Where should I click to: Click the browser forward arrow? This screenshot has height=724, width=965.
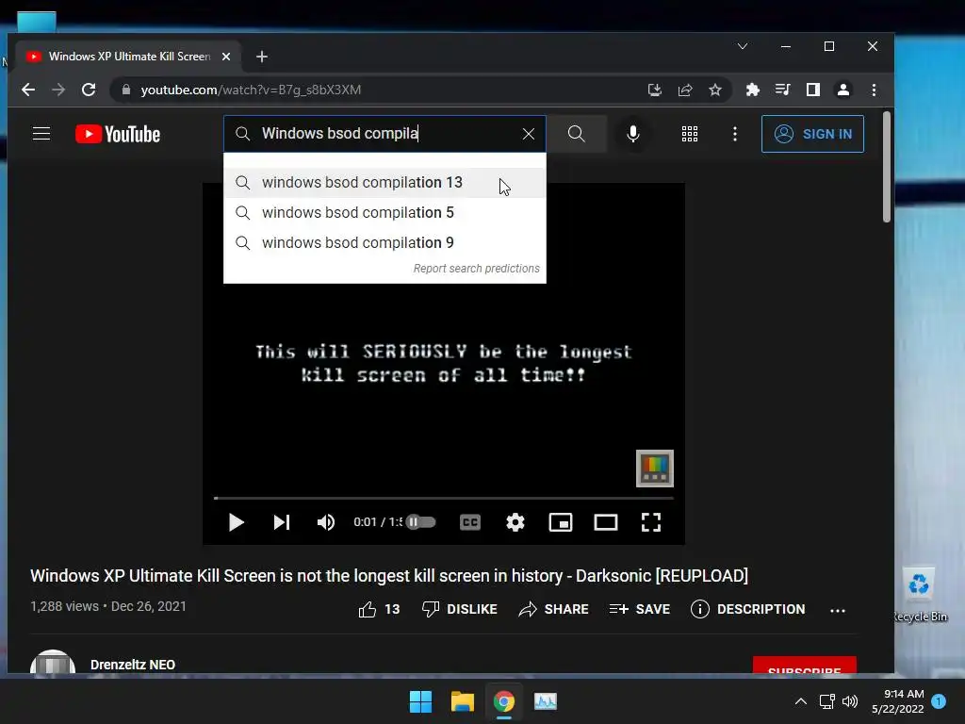(x=58, y=90)
